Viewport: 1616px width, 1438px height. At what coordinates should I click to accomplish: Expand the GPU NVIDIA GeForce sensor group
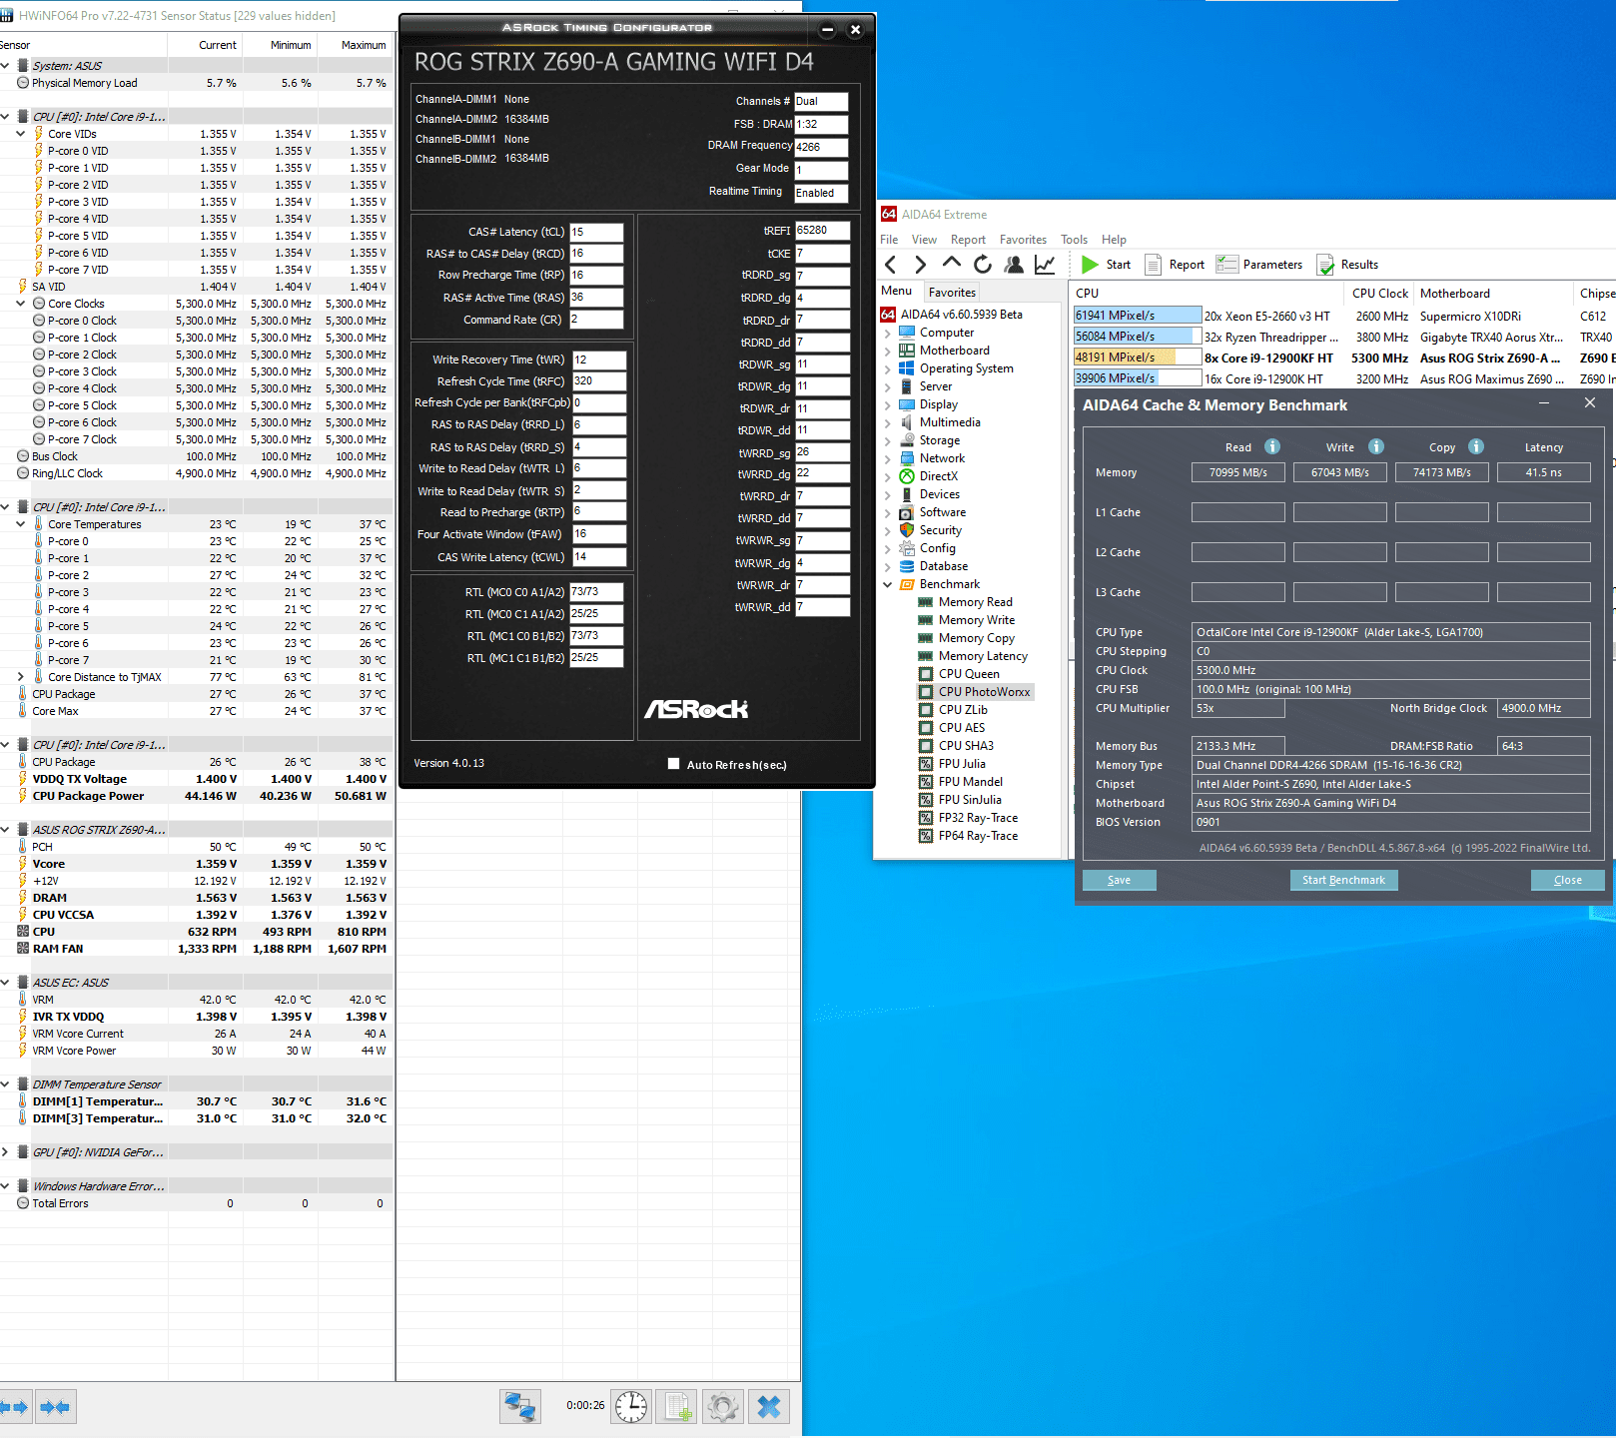pos(5,1152)
